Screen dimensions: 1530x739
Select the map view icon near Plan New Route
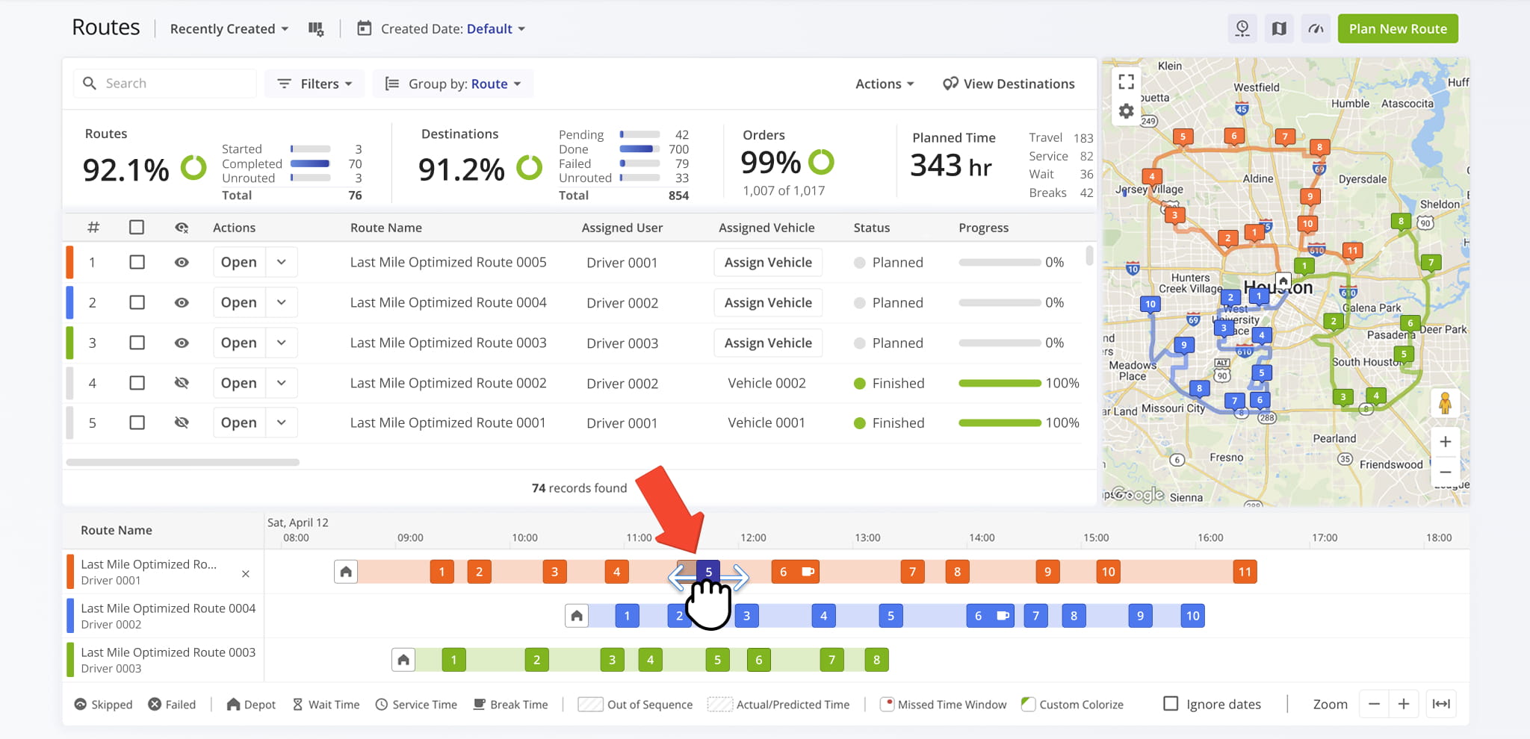coord(1278,28)
